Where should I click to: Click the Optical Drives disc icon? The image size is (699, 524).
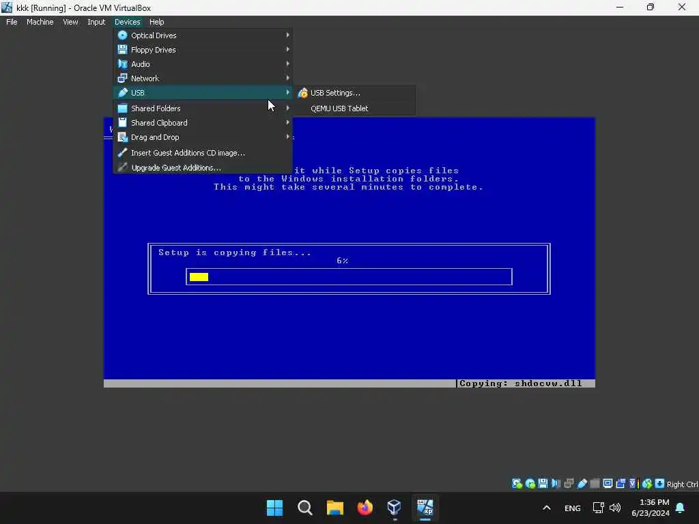pyautogui.click(x=123, y=35)
